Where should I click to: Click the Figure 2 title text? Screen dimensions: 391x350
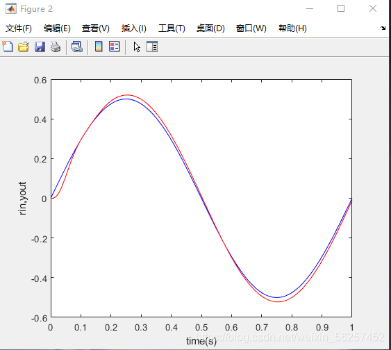[36, 9]
